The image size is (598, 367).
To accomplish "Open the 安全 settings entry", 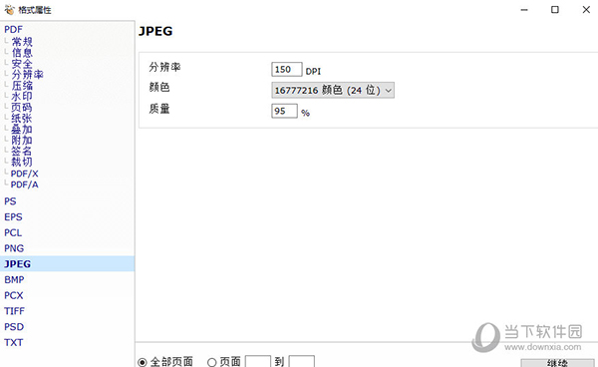I will pos(22,64).
